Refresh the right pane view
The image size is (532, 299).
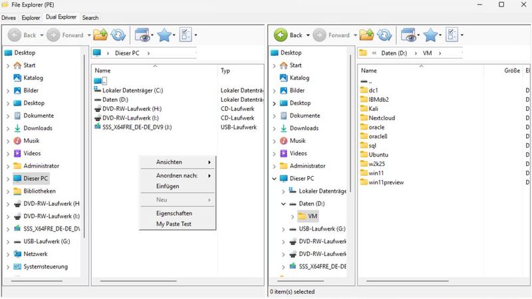click(384, 35)
